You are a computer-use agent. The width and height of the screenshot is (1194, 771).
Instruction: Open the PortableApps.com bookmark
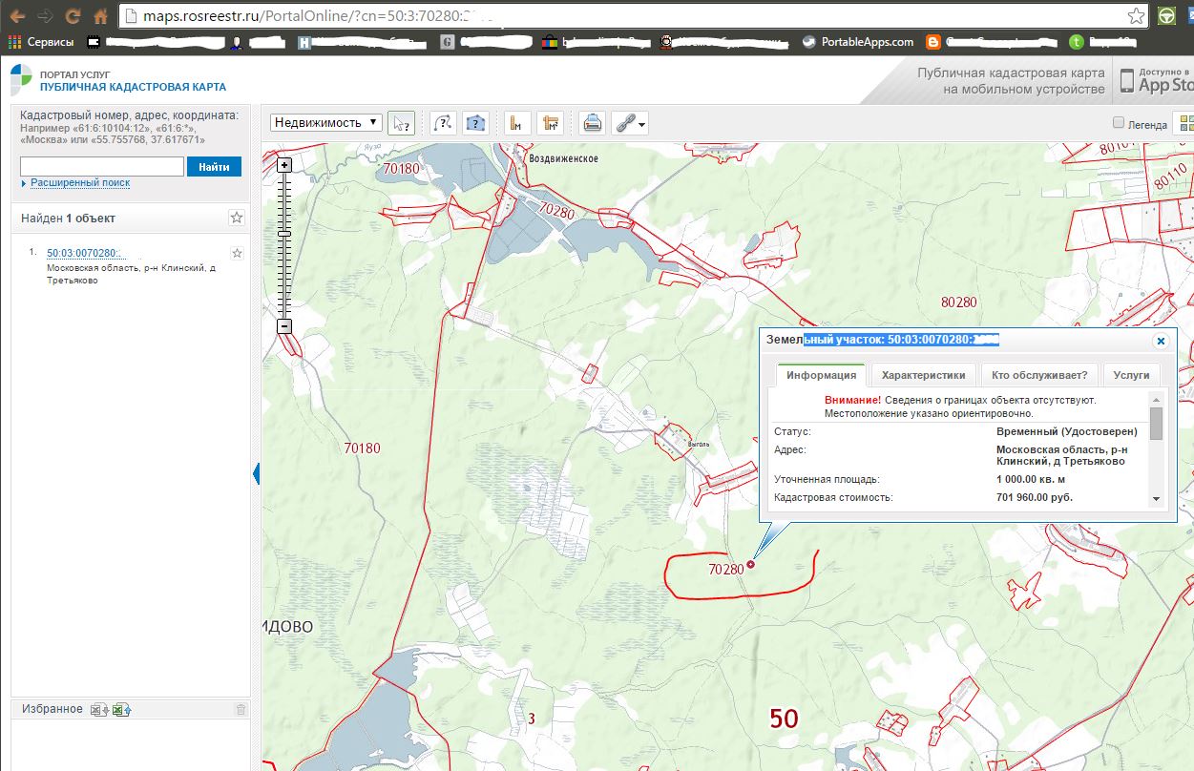point(857,42)
